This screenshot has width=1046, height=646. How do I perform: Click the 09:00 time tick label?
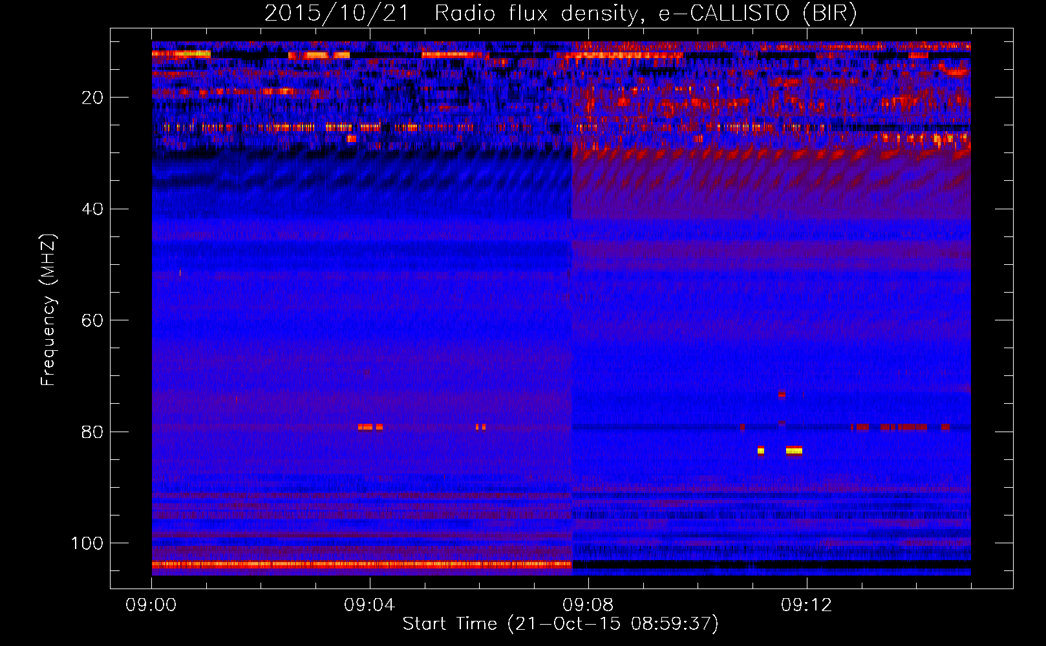click(x=151, y=605)
